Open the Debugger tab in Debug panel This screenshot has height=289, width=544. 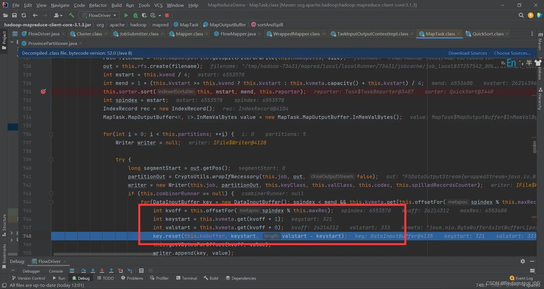[31, 271]
